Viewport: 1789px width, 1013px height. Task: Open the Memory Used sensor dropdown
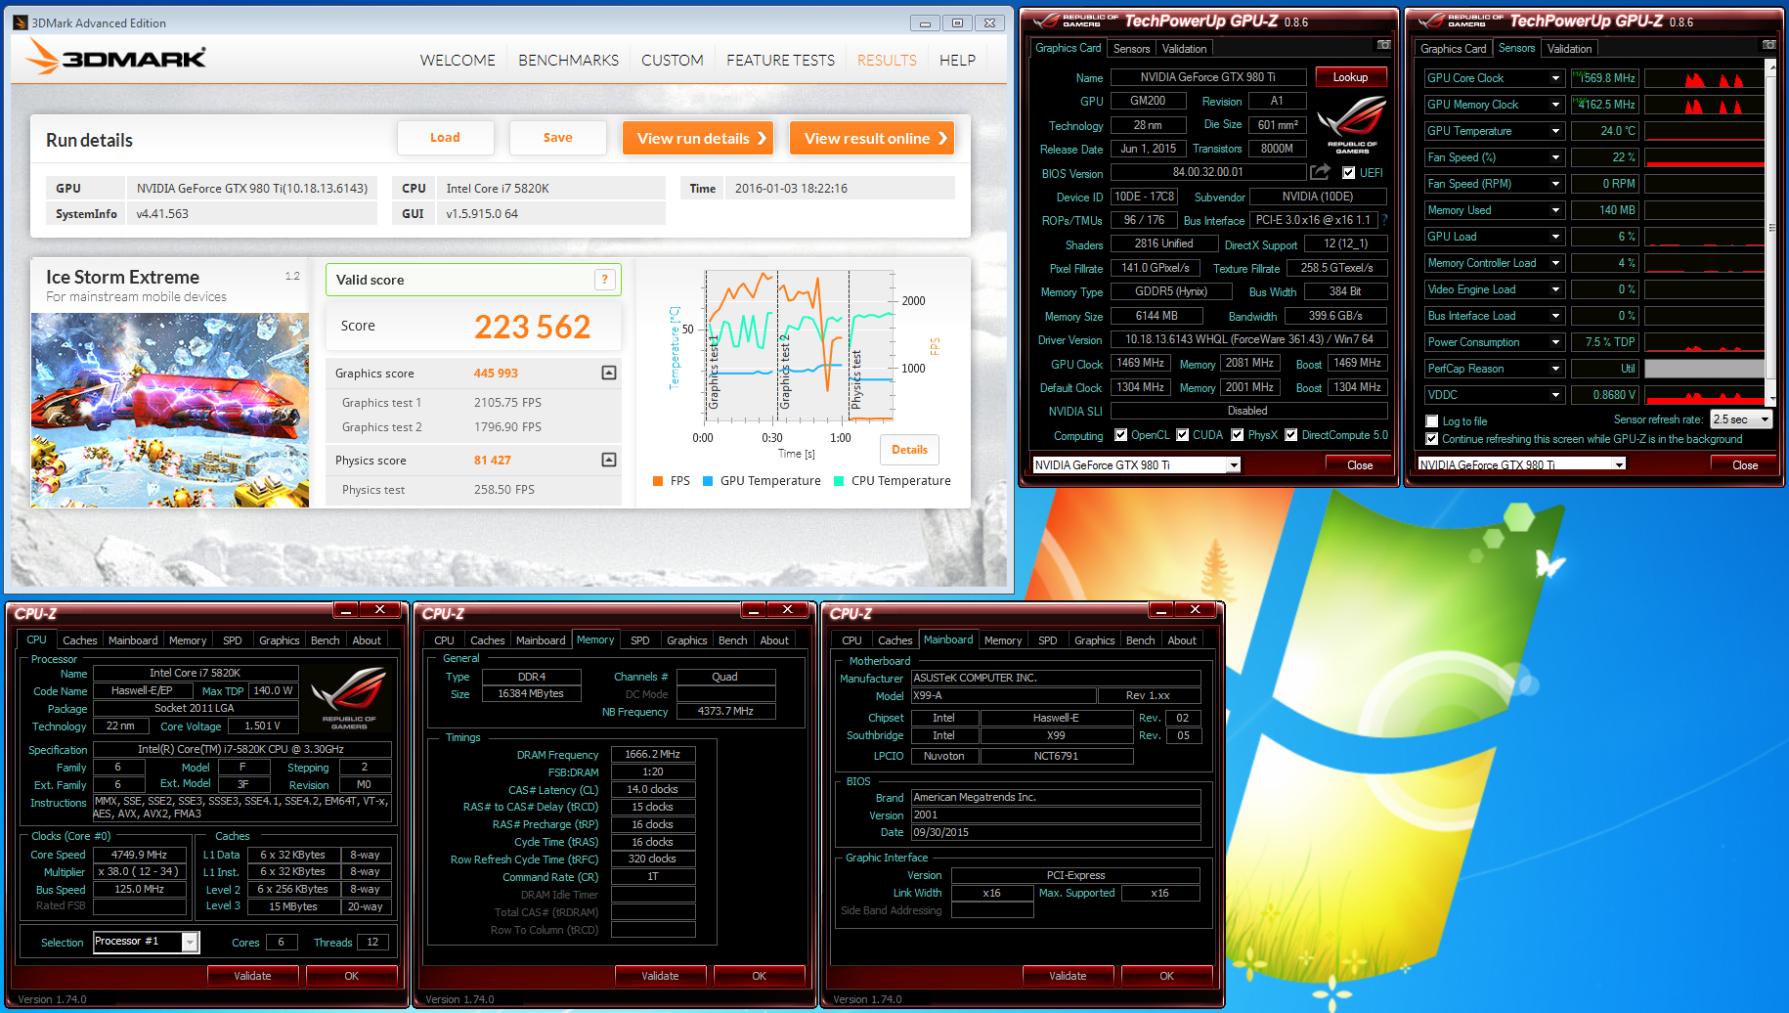click(1555, 210)
